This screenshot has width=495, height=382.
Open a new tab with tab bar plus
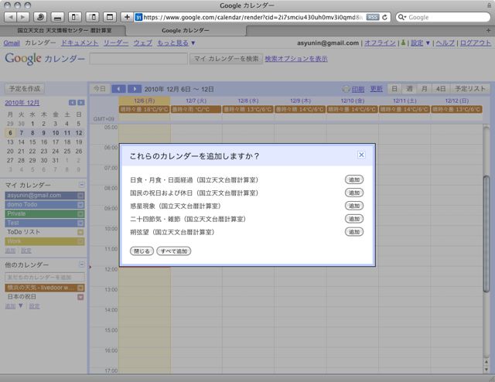(488, 31)
